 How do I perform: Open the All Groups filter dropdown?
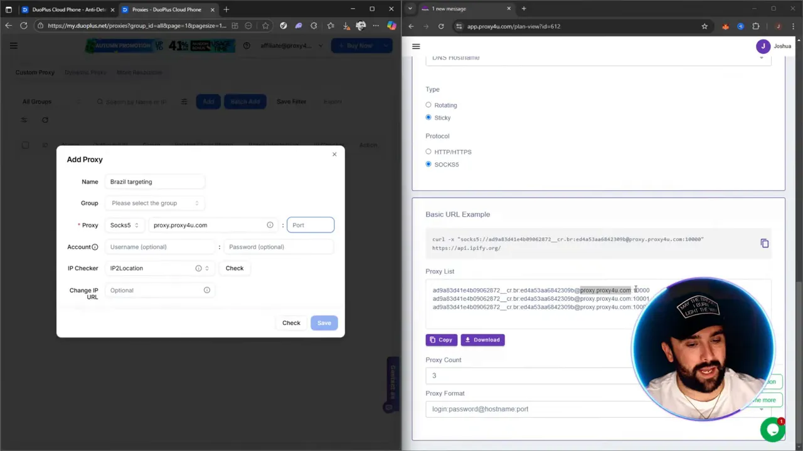(51, 101)
